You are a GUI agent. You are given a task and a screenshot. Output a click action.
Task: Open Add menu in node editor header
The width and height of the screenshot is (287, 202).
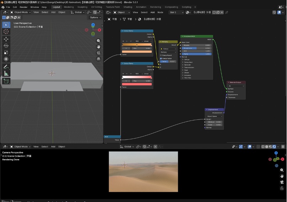[152, 12]
